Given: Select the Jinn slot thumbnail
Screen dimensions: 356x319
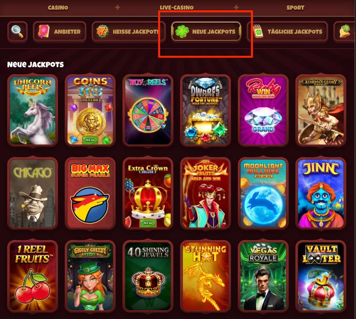Looking at the screenshot, I should [321, 194].
